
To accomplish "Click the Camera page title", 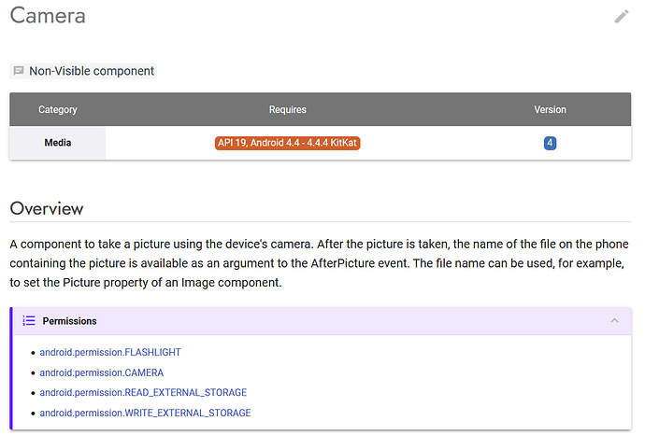I will coord(48,16).
